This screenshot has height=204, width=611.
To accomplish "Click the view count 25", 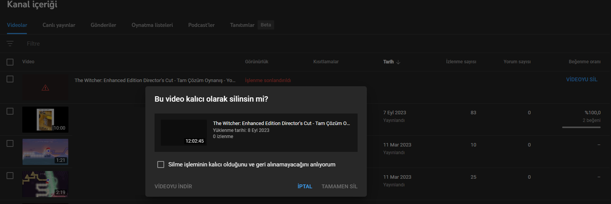I will click(473, 177).
